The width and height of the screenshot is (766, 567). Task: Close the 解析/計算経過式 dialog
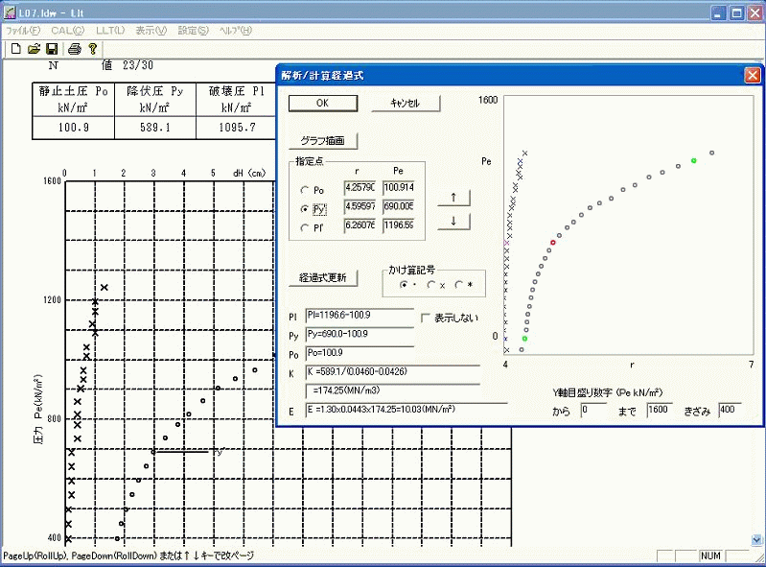pos(753,75)
